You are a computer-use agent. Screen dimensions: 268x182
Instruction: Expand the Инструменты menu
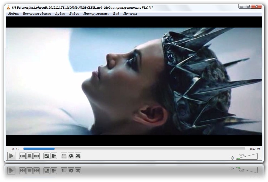(x=96, y=14)
